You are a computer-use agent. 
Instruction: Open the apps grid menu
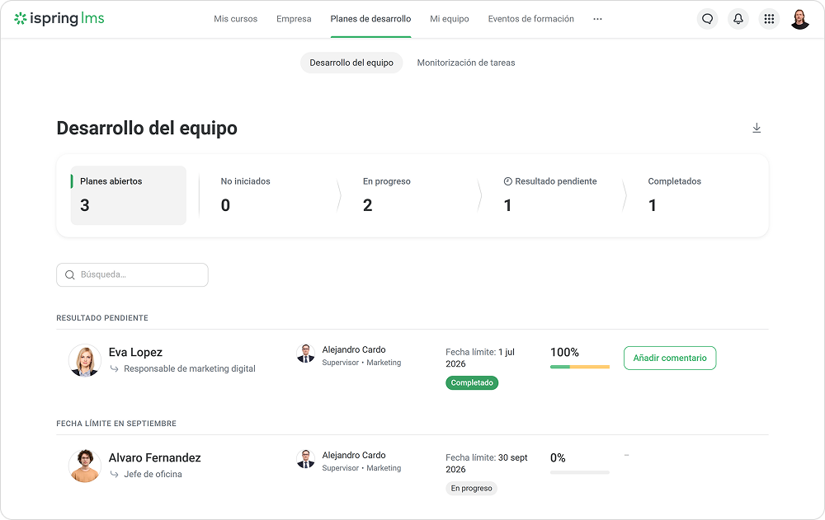[x=769, y=19]
